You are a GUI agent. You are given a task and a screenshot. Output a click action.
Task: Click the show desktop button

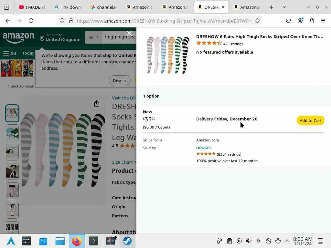coord(320,241)
